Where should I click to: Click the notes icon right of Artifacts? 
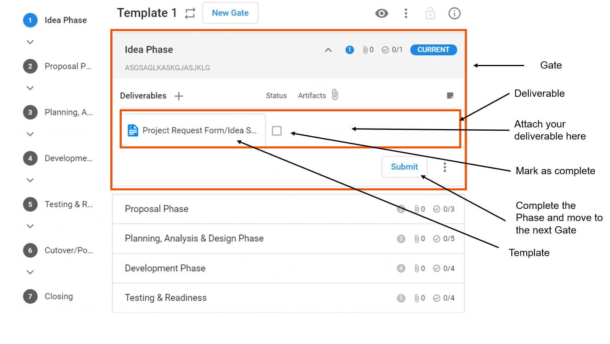pos(450,96)
